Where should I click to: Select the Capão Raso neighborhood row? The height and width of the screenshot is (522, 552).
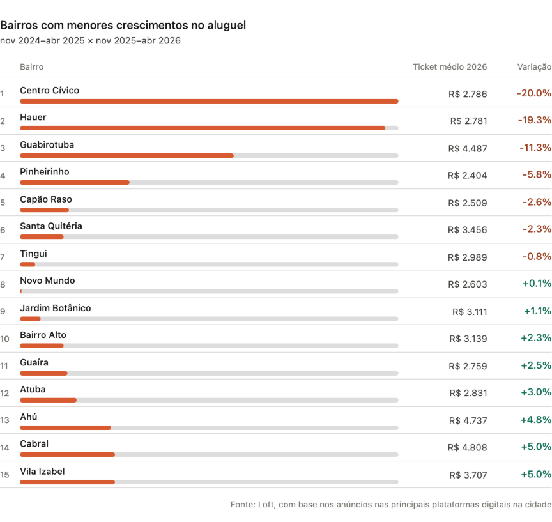tap(45, 199)
